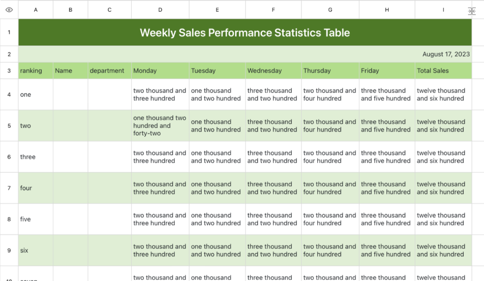Select row 5 header
The height and width of the screenshot is (281, 484).
click(x=9, y=126)
